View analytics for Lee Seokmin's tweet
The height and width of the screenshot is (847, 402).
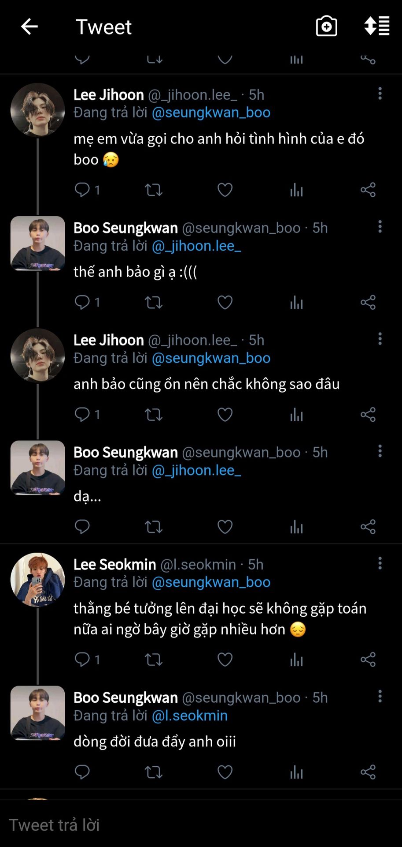296,660
